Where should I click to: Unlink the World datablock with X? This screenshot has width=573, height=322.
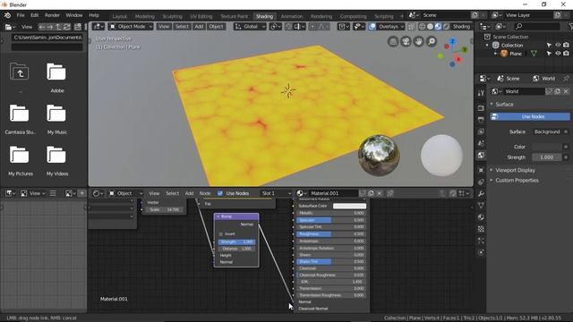click(x=566, y=91)
